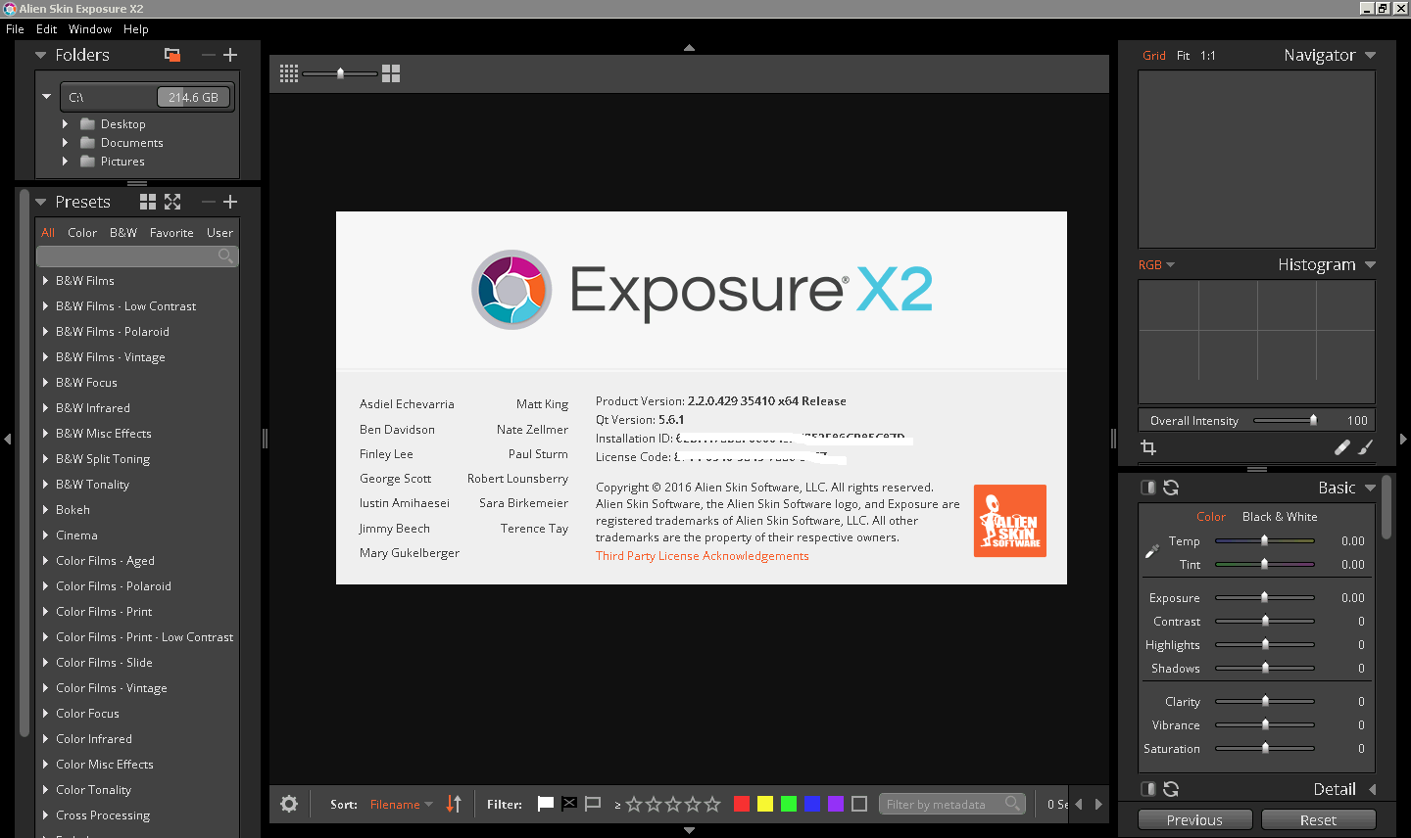
Task: Toggle the Basic panel on/off switch
Action: tap(1148, 488)
